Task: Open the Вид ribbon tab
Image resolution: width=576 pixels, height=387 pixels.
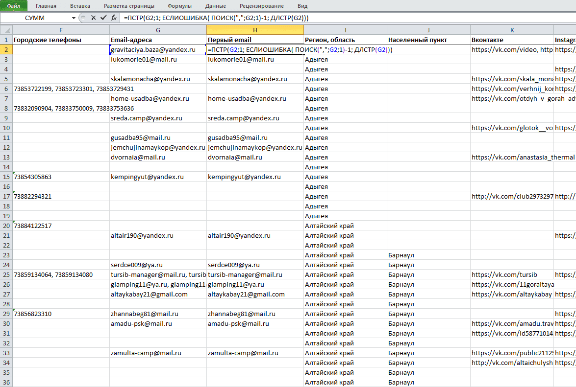Action: 302,6
